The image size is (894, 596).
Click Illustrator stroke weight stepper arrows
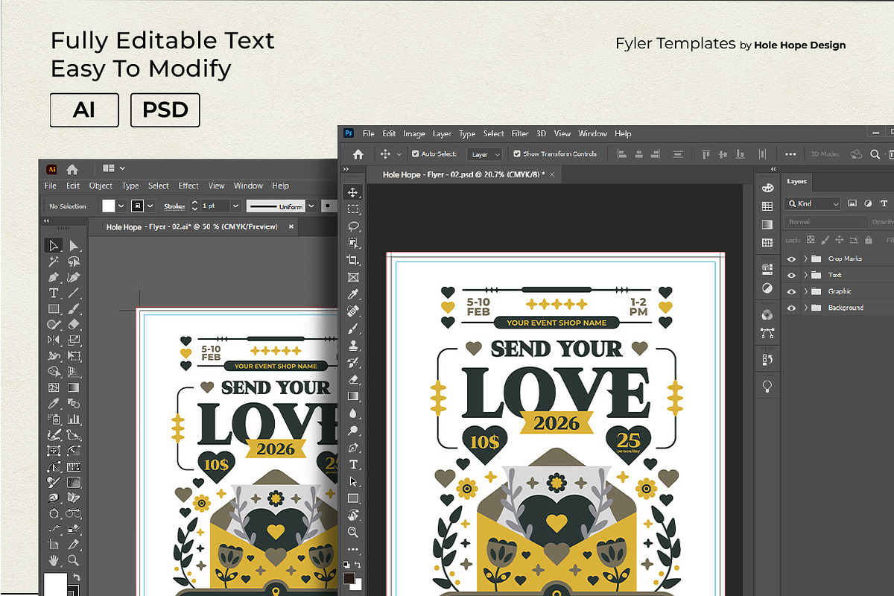tap(195, 206)
